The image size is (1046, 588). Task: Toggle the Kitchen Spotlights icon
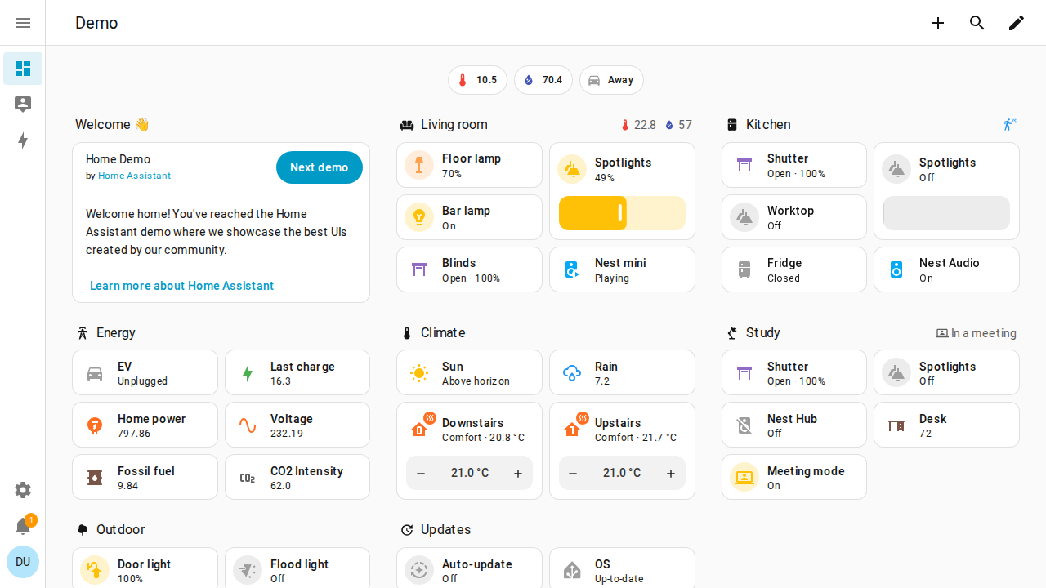click(x=896, y=169)
